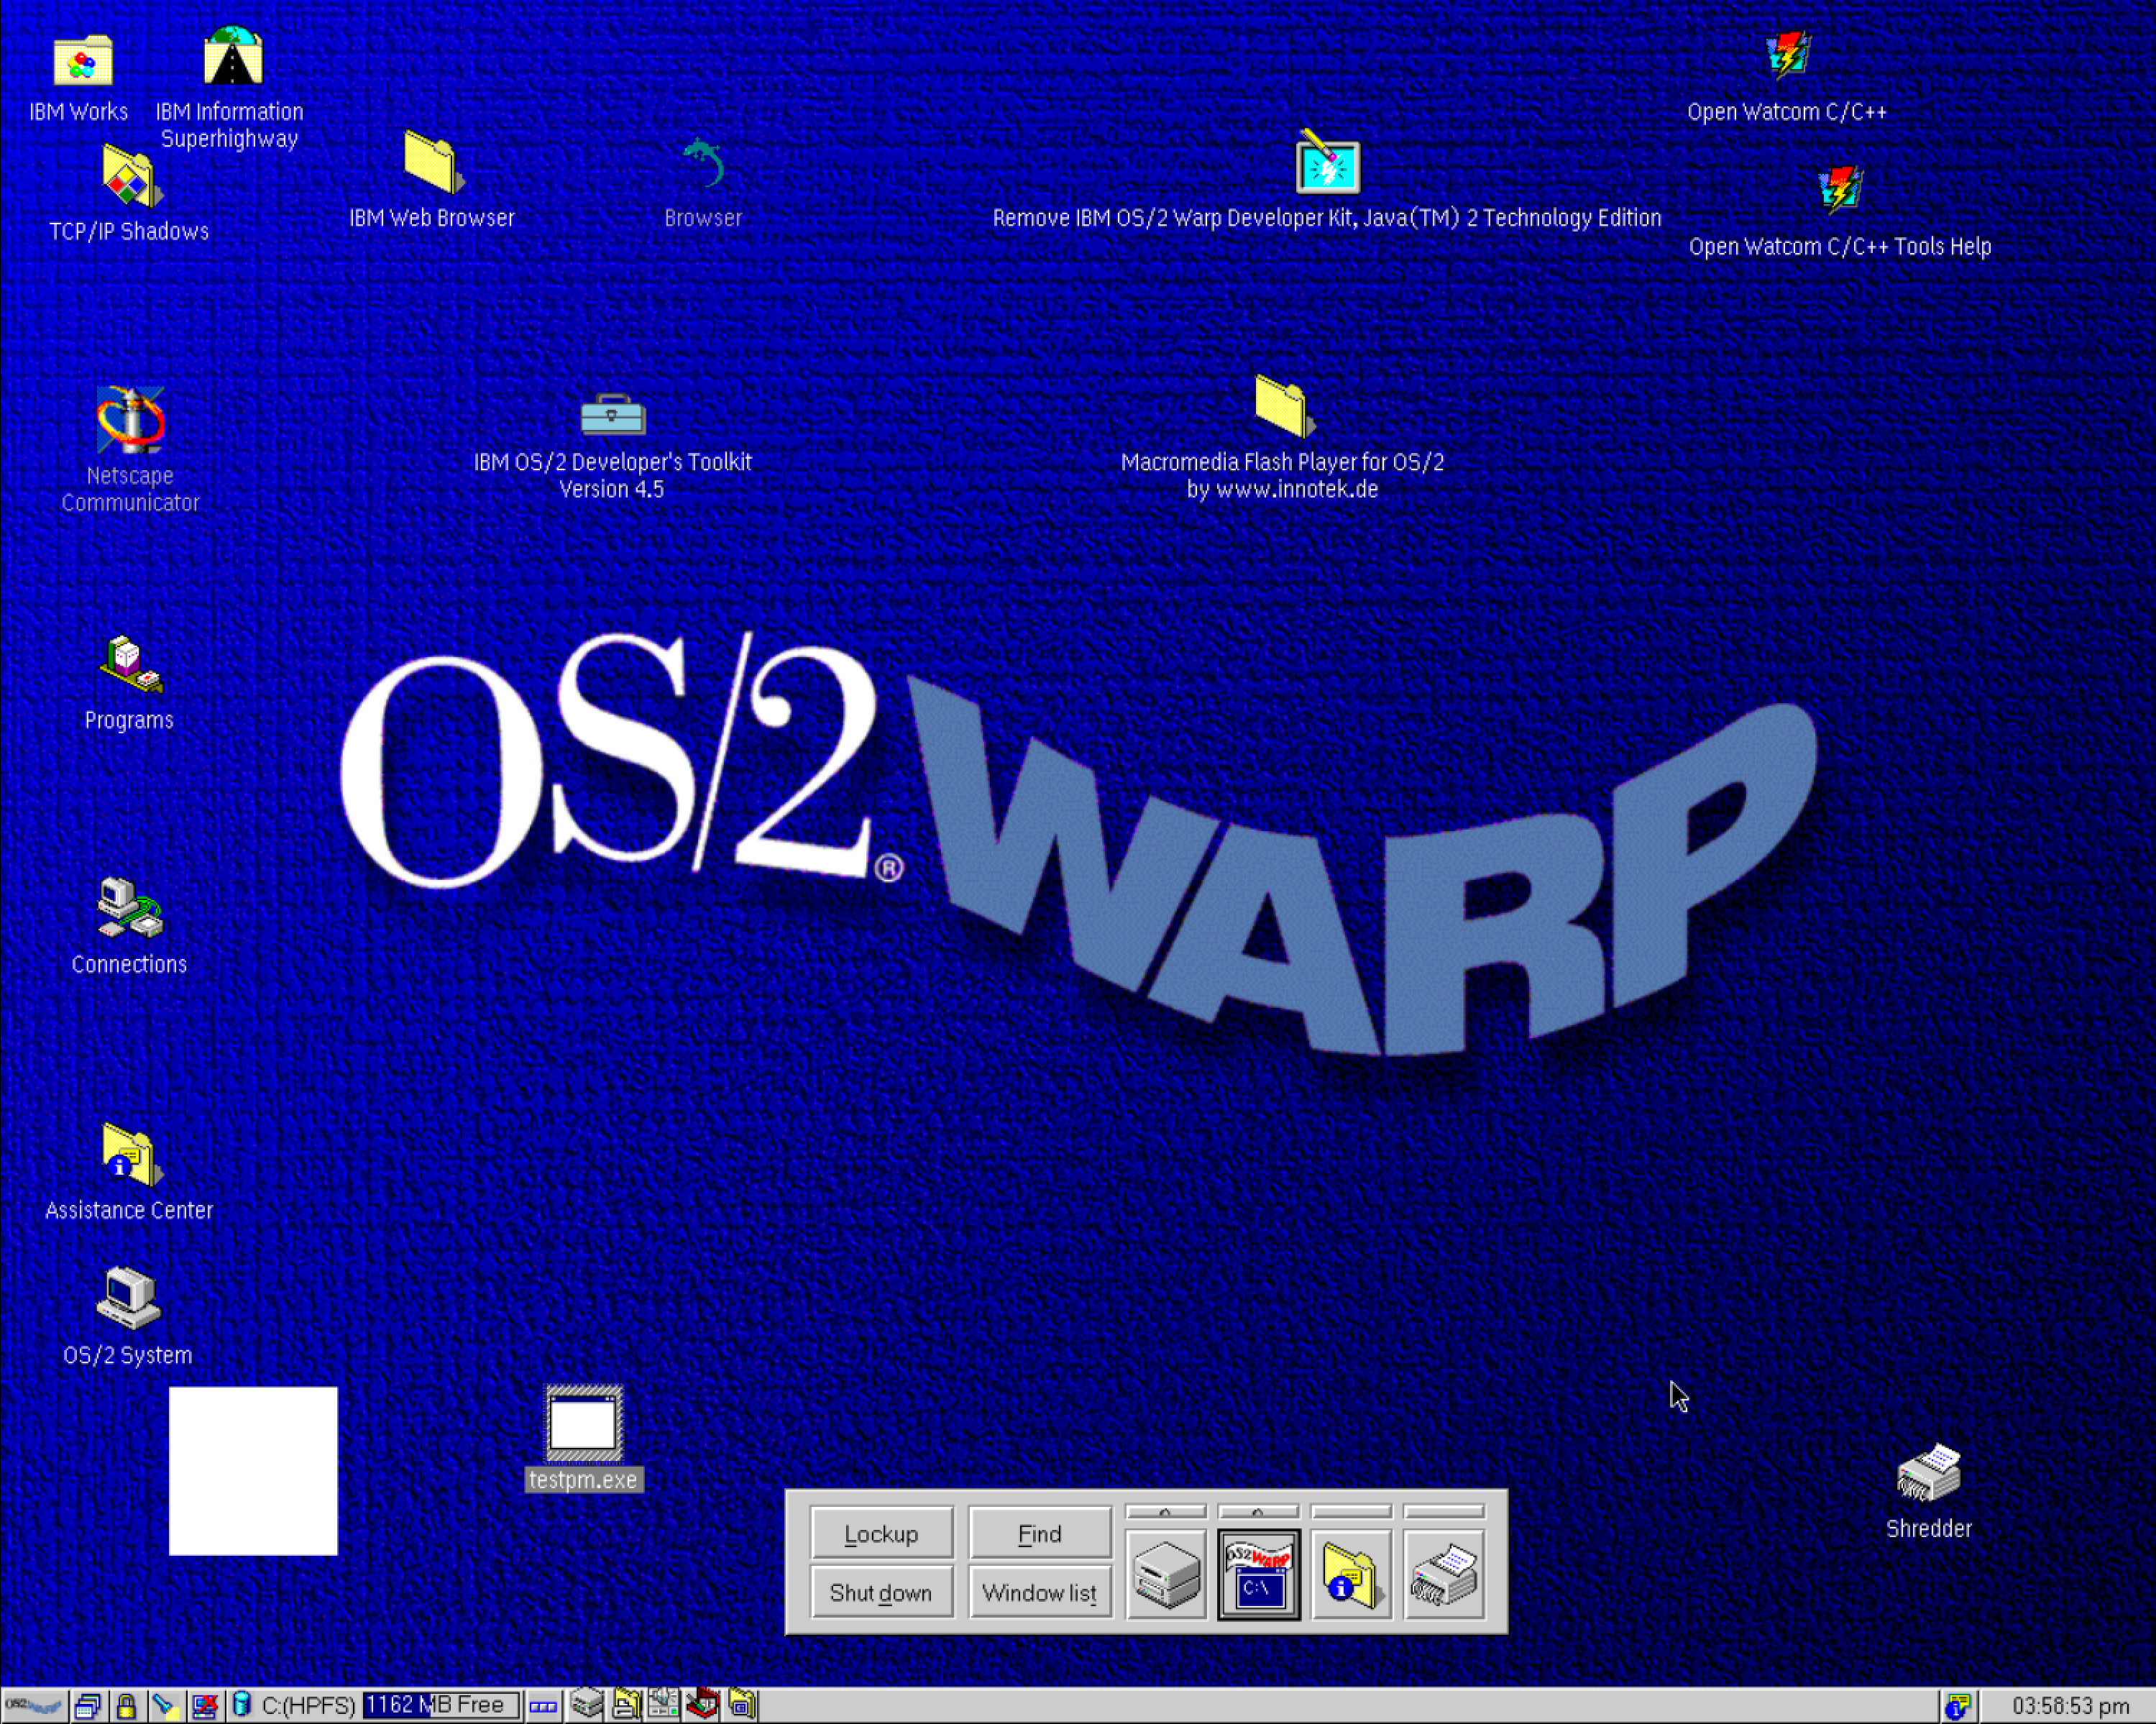Open the printer folder tray icon in WarpCenter
Image resolution: width=2156 pixels, height=1724 pixels.
tap(626, 1704)
